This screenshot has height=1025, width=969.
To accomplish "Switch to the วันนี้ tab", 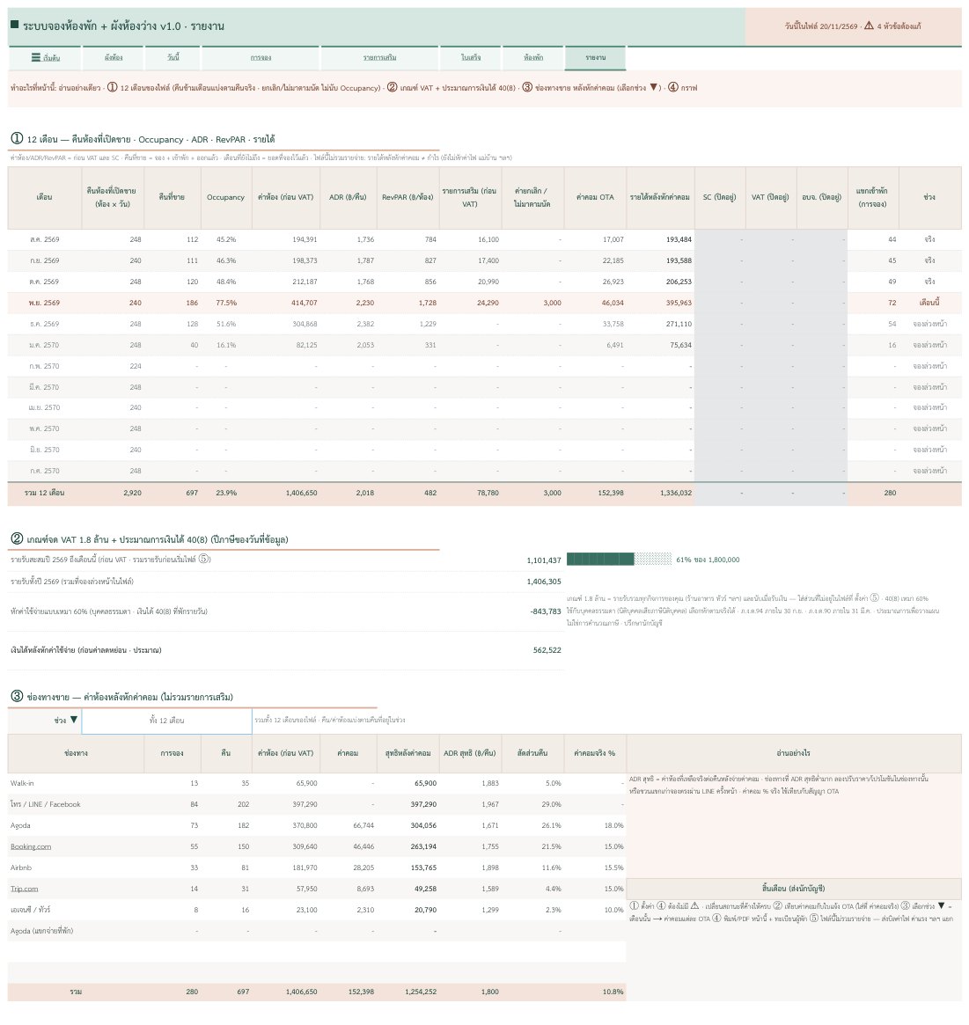I will [x=173, y=57].
